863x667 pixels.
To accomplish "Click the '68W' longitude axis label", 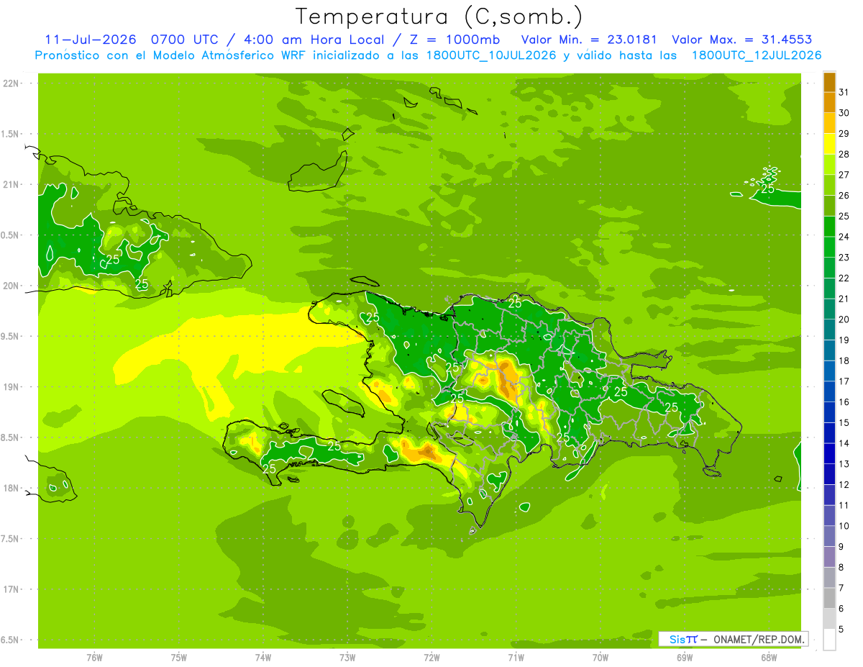I will (769, 657).
